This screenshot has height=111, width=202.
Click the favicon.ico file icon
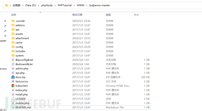[x=13, y=81]
